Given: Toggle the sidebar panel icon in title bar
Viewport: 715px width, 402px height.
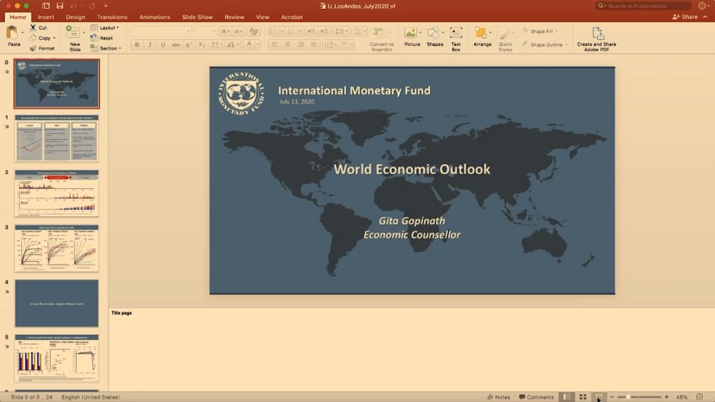Looking at the screenshot, I should pyautogui.click(x=46, y=6).
